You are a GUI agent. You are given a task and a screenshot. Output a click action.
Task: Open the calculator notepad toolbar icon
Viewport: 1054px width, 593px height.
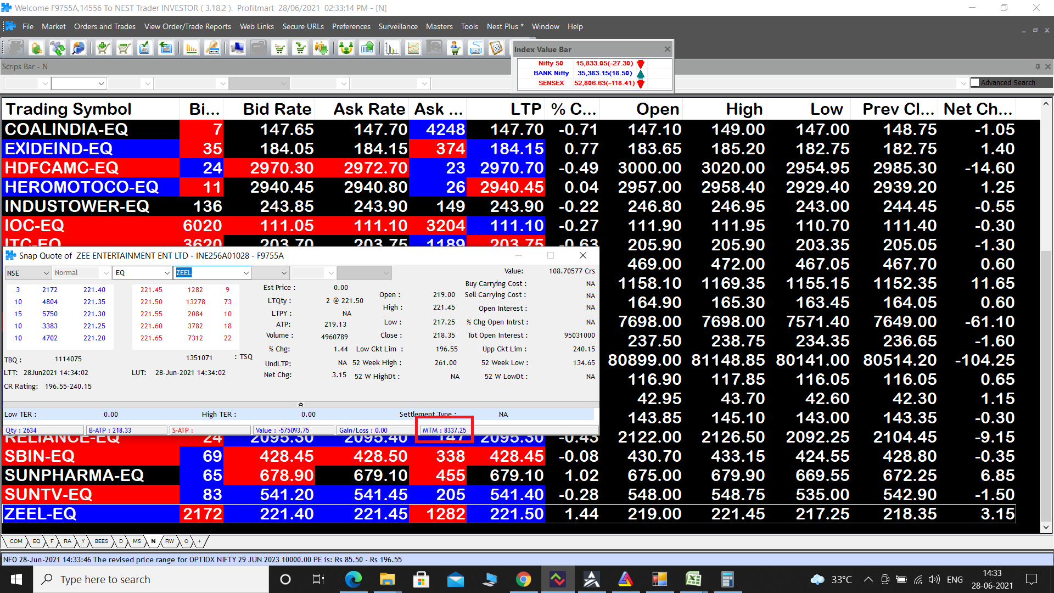496,48
